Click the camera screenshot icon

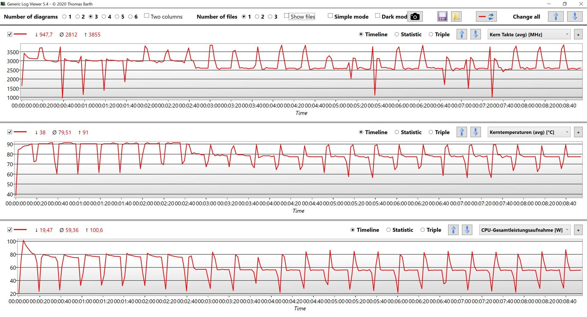pos(415,16)
